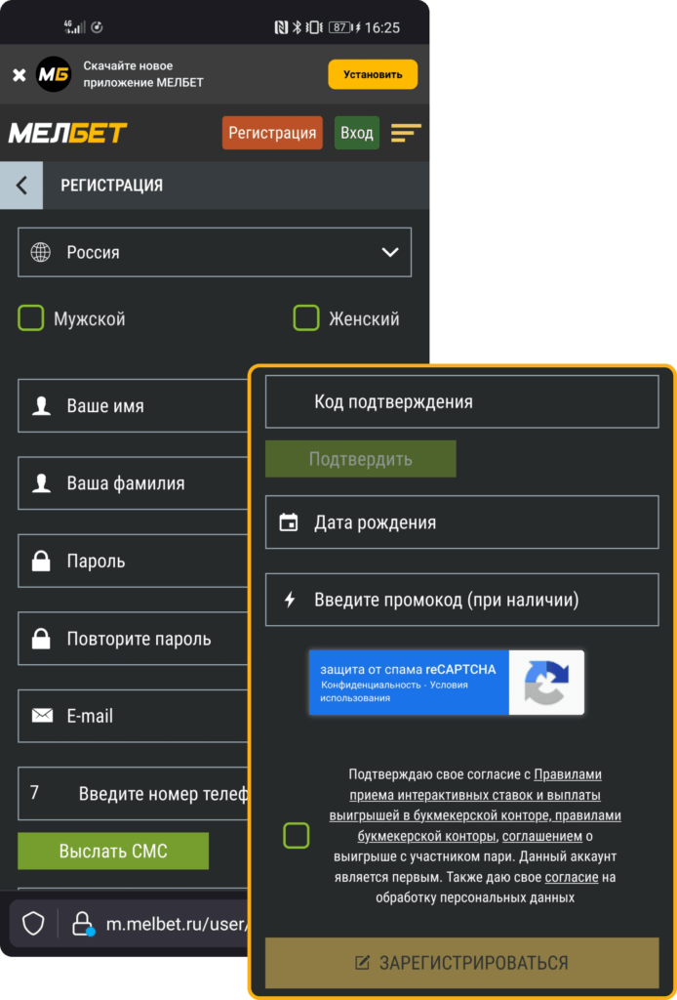
Task: Click lock icon in Повторите пароль field
Action: pyautogui.click(x=41, y=639)
